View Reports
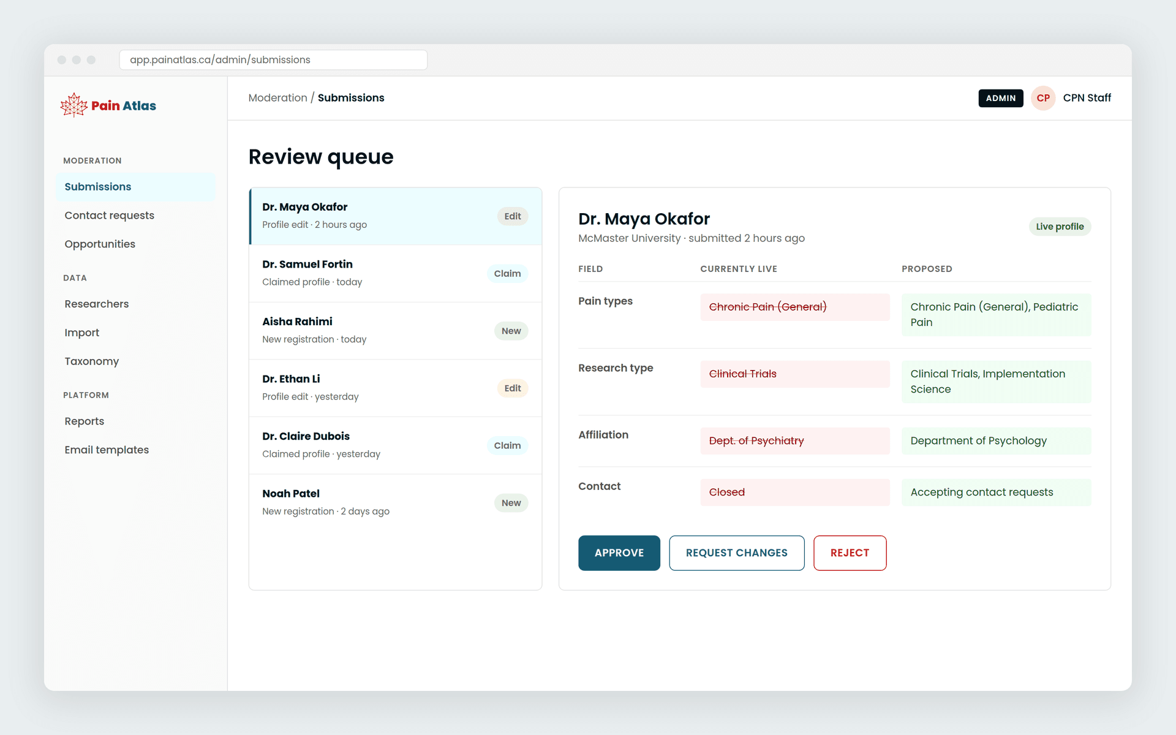1176x735 pixels. (x=135, y=421)
